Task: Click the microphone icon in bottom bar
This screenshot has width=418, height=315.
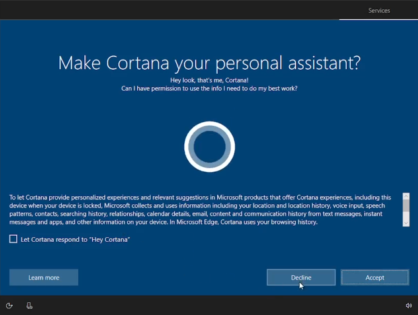Action: pyautogui.click(x=29, y=306)
